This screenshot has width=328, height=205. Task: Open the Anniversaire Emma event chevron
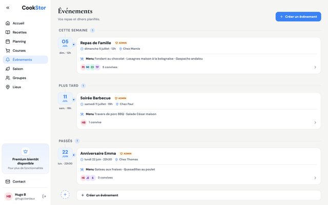[x=315, y=178]
